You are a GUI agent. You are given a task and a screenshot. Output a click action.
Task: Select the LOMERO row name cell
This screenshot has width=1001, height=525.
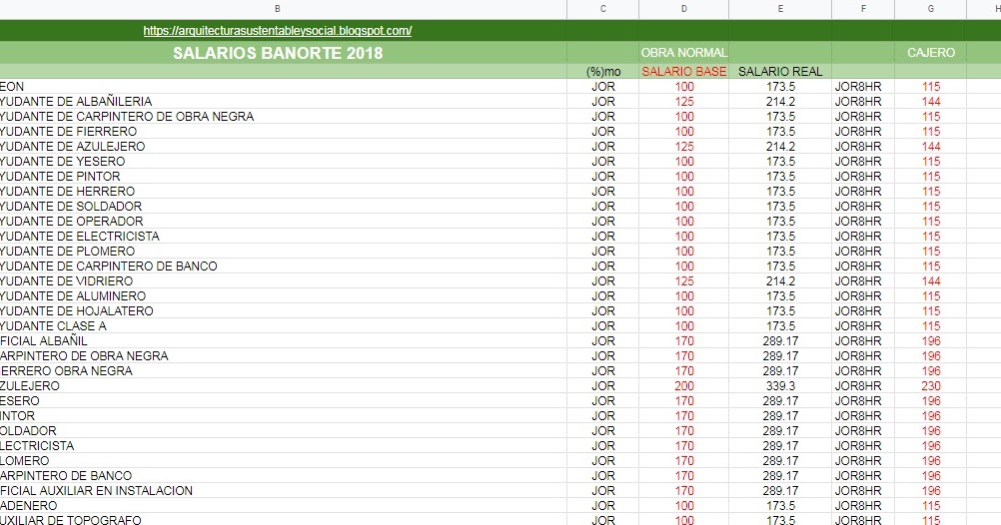pyautogui.click(x=283, y=461)
